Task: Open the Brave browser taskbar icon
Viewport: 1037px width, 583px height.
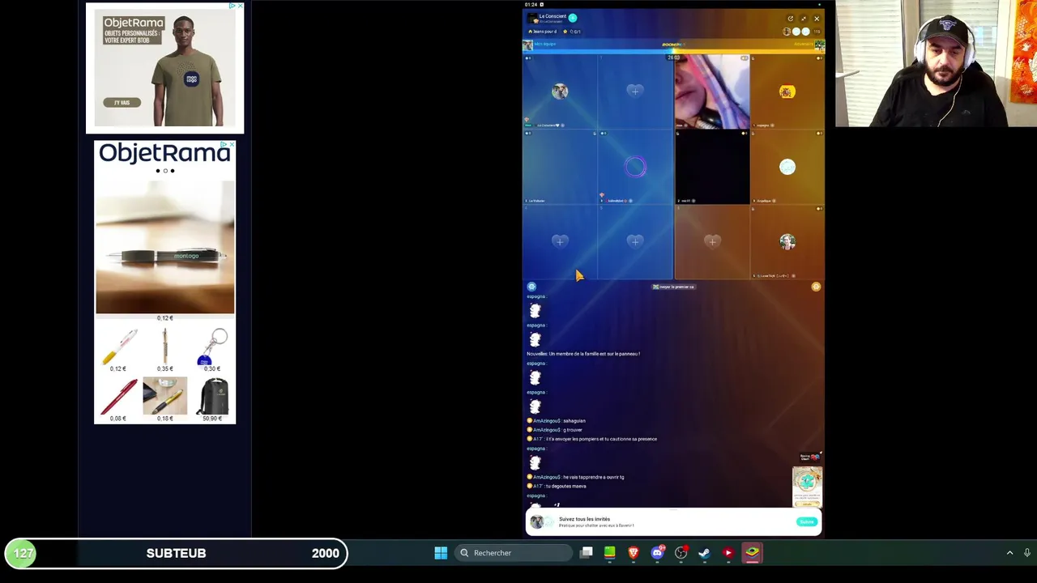Action: click(x=634, y=553)
